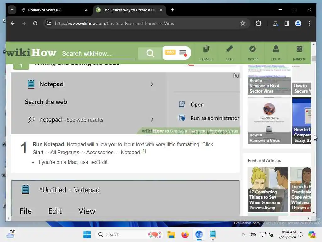This screenshot has height=242, width=322.
Task: Click the horizontal scrollbar at page bottom
Action: point(145,219)
